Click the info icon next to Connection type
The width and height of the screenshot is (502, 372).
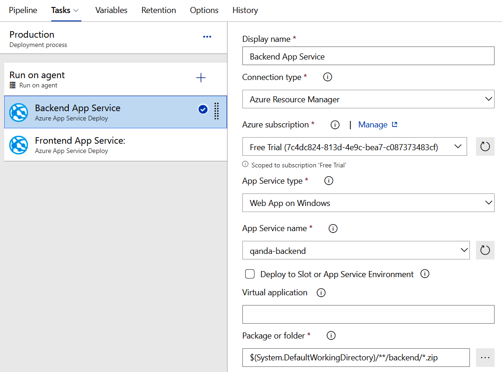tap(328, 77)
